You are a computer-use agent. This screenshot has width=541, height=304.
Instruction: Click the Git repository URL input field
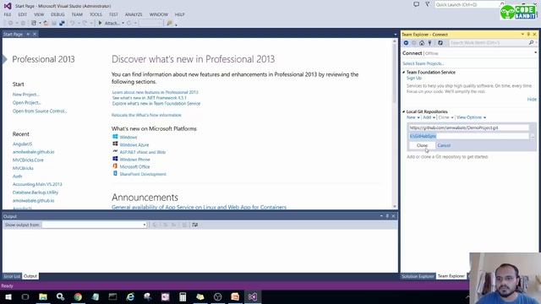pos(468,128)
